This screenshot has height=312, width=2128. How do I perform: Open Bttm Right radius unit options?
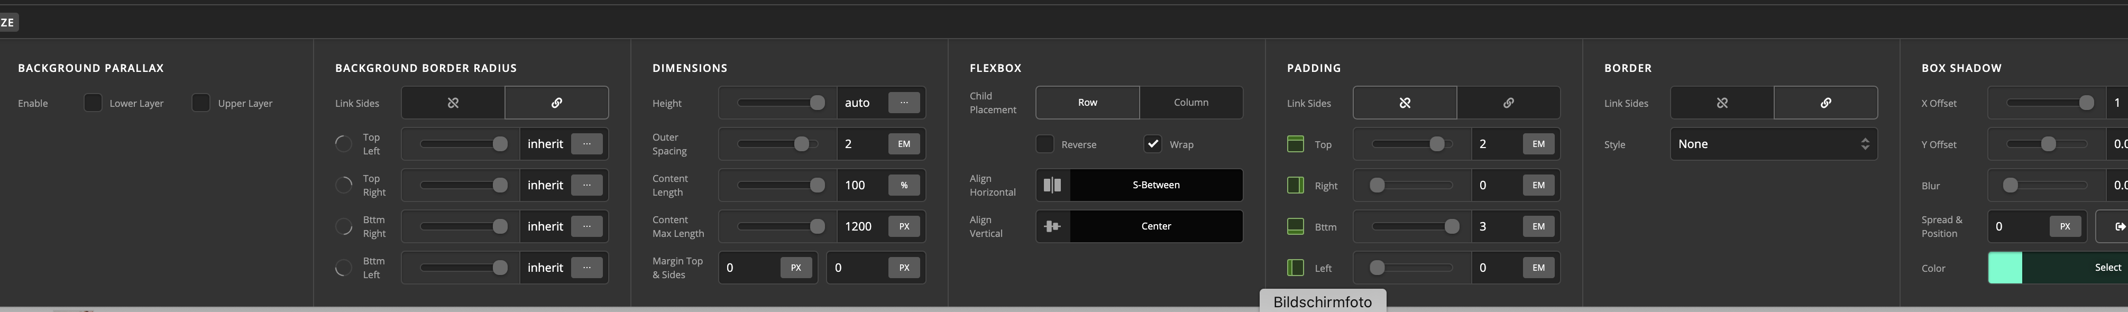point(586,226)
